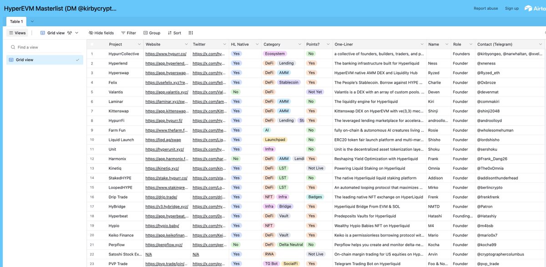Viewport: 546px width, 267px height.
Task: Expand the Points? column header dropdown
Action: [328, 44]
